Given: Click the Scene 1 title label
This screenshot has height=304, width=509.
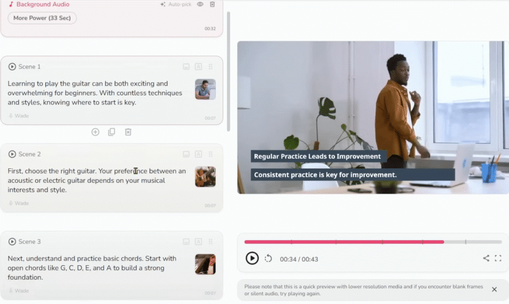Looking at the screenshot, I should [29, 67].
